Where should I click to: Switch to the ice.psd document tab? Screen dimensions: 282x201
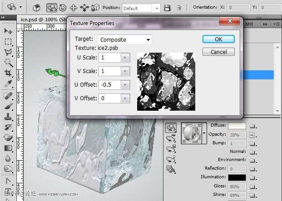42,20
